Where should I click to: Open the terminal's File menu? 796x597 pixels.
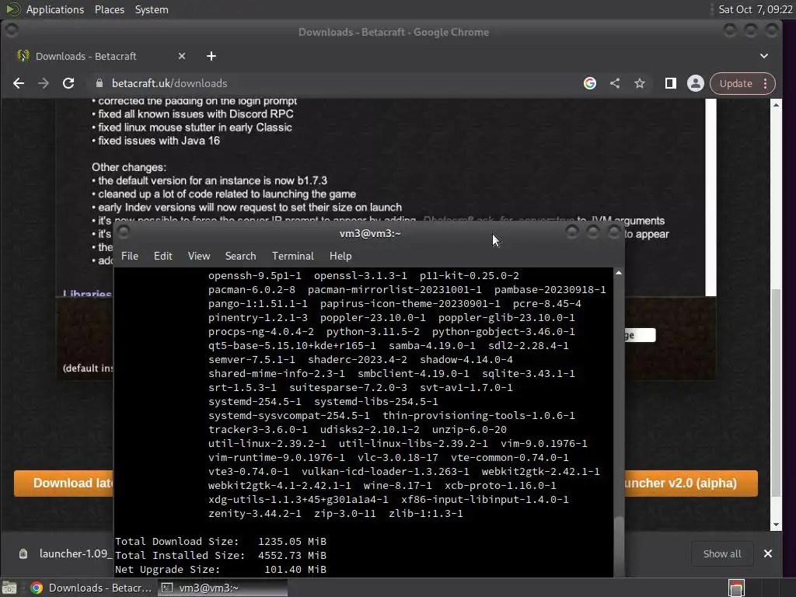pyautogui.click(x=130, y=256)
